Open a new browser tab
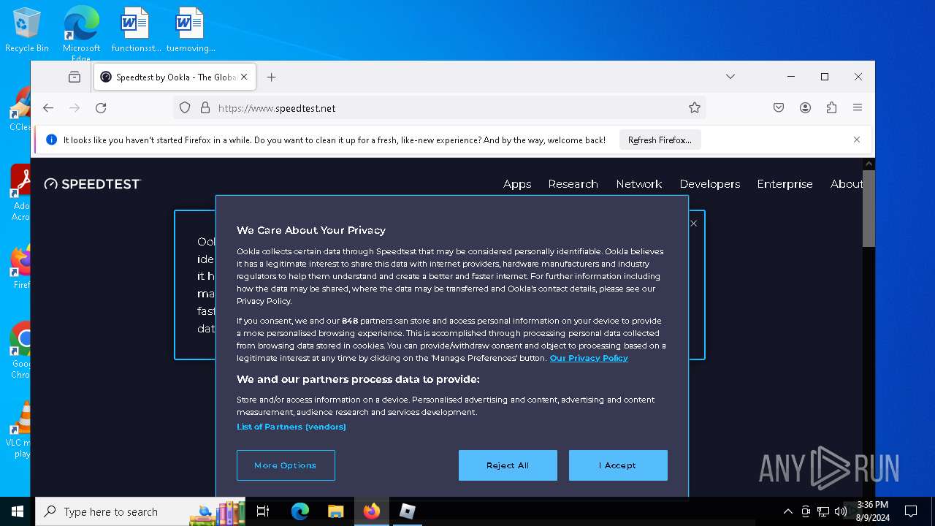Image resolution: width=935 pixels, height=526 pixels. (271, 77)
